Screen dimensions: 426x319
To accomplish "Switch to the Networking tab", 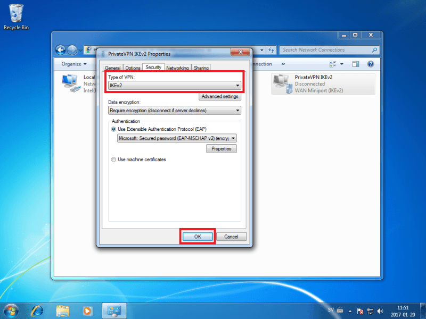I will point(177,68).
